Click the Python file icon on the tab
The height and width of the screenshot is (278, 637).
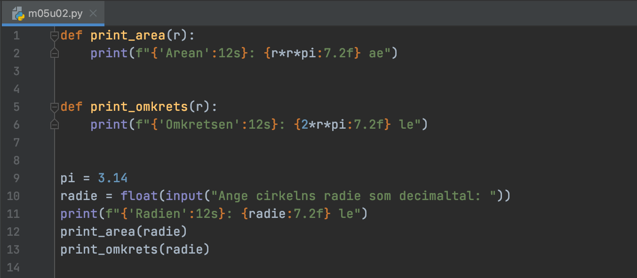pos(18,13)
